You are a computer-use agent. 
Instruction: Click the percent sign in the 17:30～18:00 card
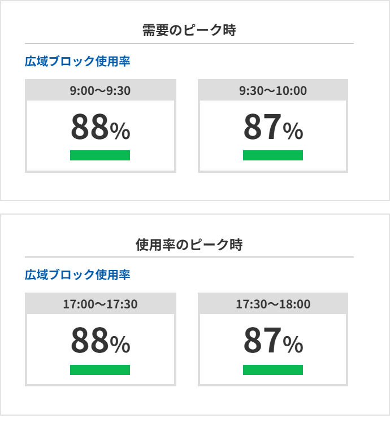point(293,345)
